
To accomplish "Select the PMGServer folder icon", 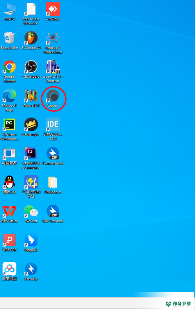I will click(x=53, y=182).
